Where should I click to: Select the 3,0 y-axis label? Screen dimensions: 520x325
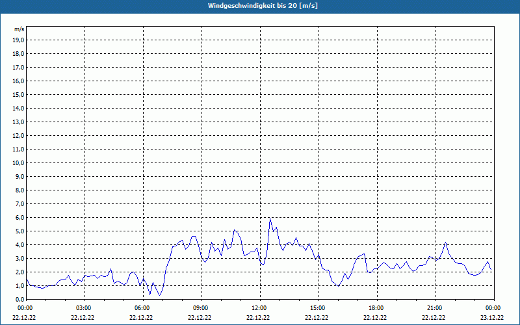[x=19, y=258]
